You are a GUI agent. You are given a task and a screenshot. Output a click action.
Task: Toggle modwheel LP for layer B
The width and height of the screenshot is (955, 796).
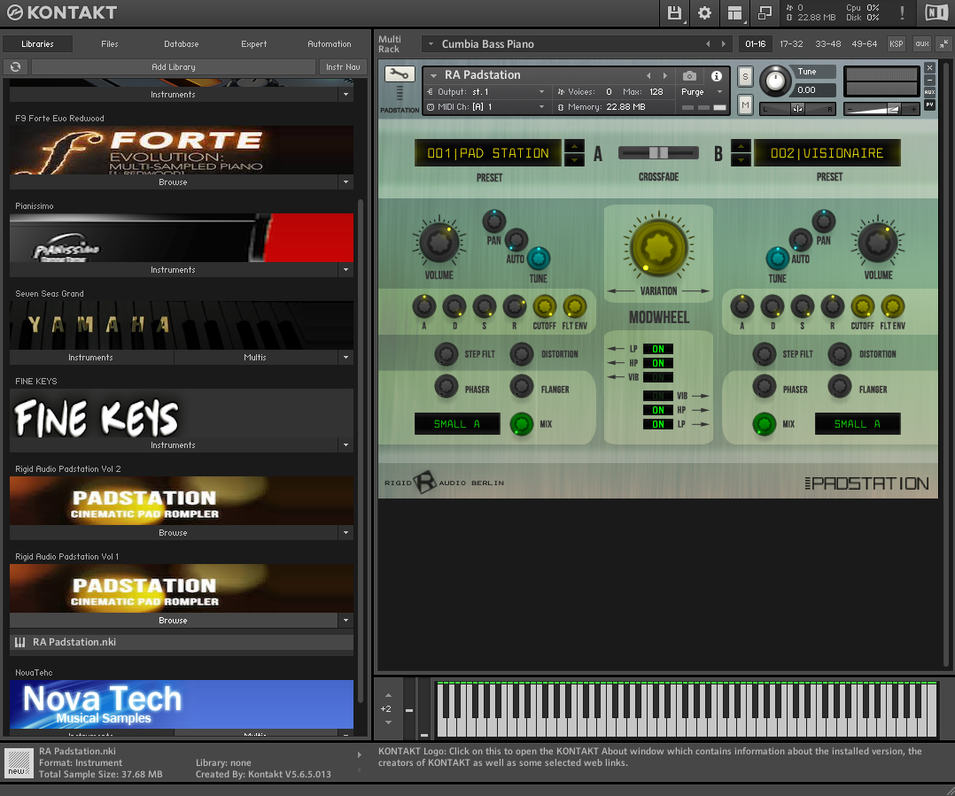click(x=657, y=424)
